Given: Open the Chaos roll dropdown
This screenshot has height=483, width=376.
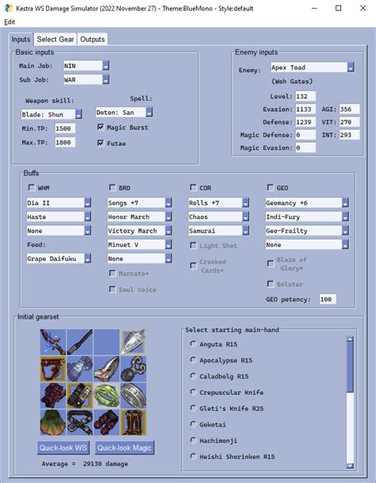Looking at the screenshot, I should click(x=218, y=217).
